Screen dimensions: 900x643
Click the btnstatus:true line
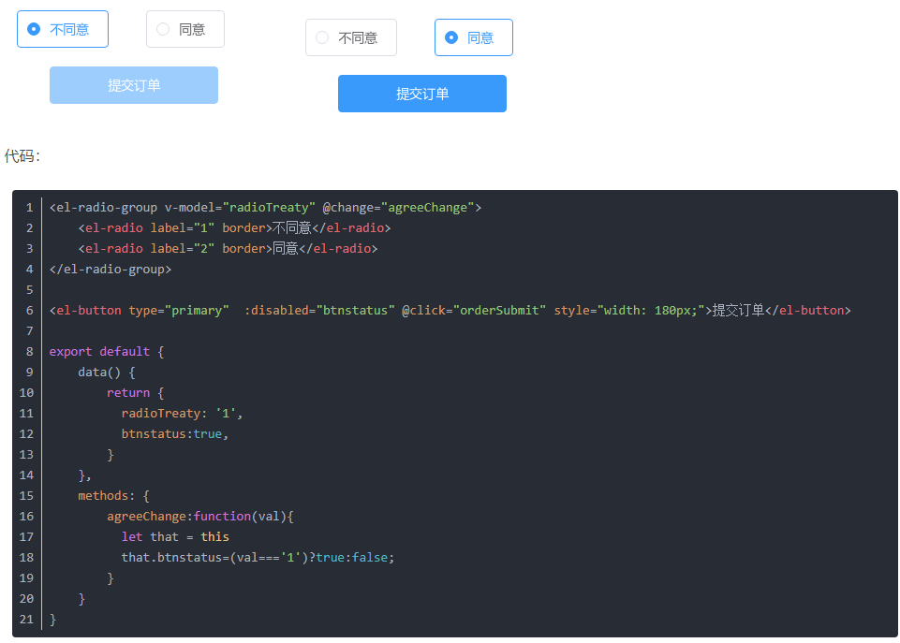click(175, 434)
